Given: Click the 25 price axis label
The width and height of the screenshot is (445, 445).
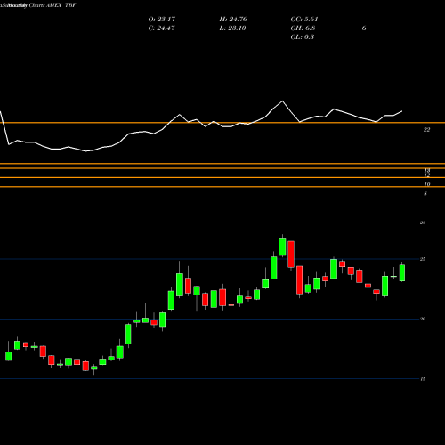Looking at the screenshot, I should pos(423,259).
